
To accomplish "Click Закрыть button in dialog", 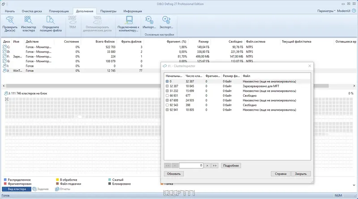I will coord(301,174).
